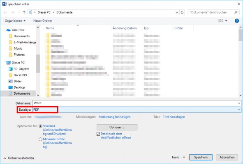Open the BackUPPC folder
The width and height of the screenshot is (243, 164).
point(19,75)
